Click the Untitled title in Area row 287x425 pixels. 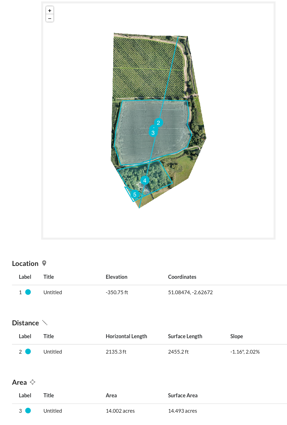pos(53,411)
